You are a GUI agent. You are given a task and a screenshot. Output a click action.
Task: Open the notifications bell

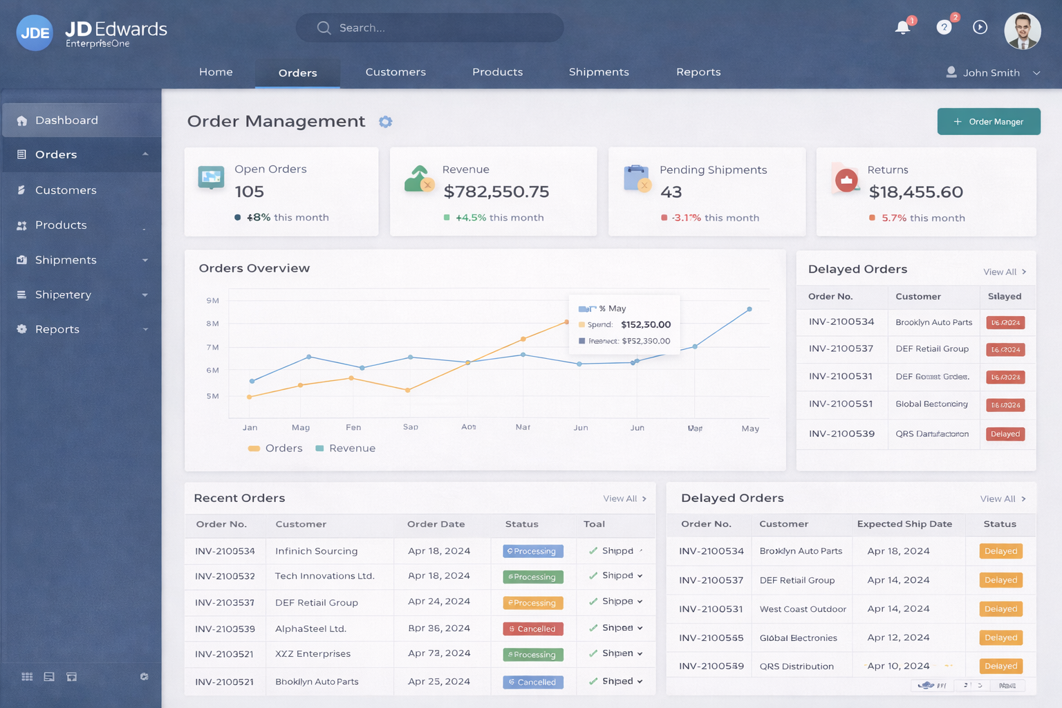902,28
